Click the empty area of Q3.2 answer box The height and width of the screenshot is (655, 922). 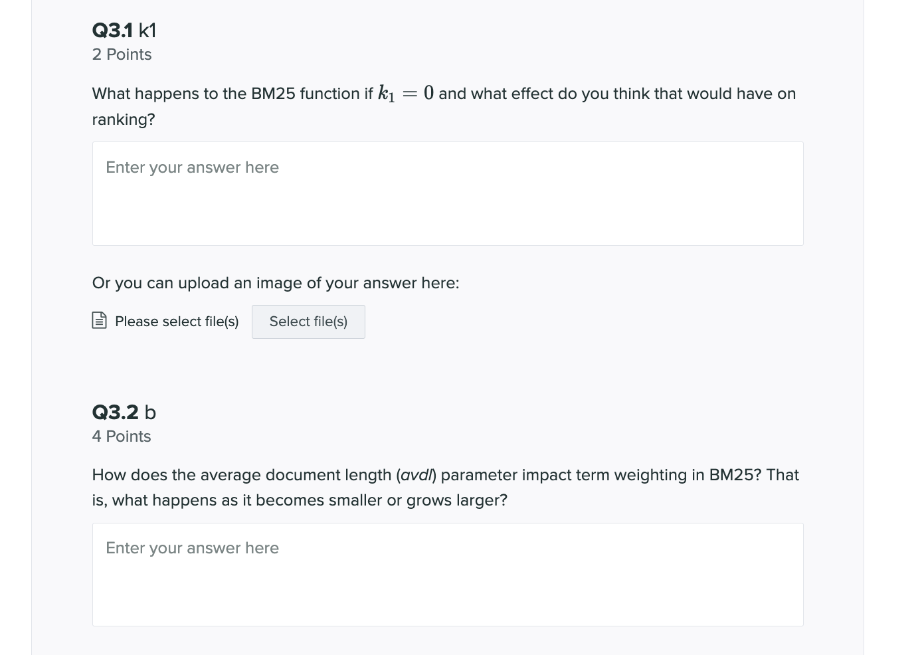click(x=448, y=598)
